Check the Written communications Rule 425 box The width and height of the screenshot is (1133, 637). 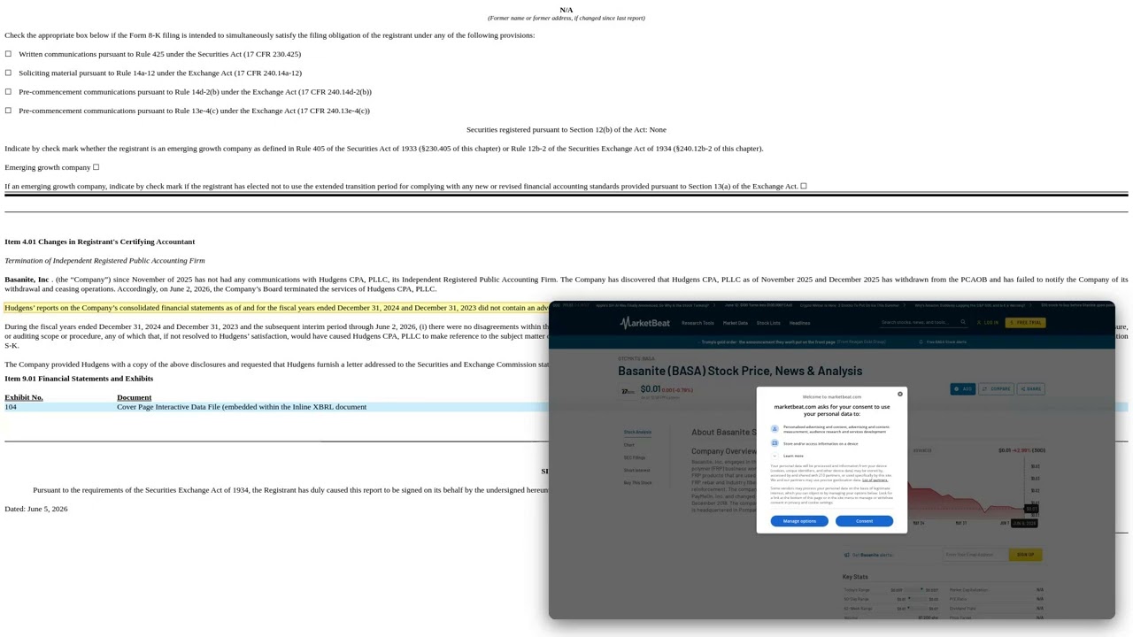pyautogui.click(x=8, y=54)
